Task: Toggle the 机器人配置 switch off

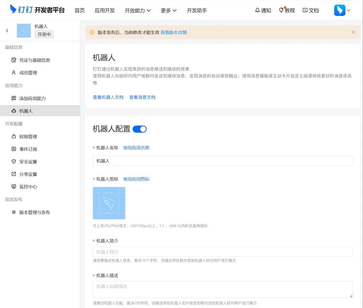Action: tap(139, 129)
